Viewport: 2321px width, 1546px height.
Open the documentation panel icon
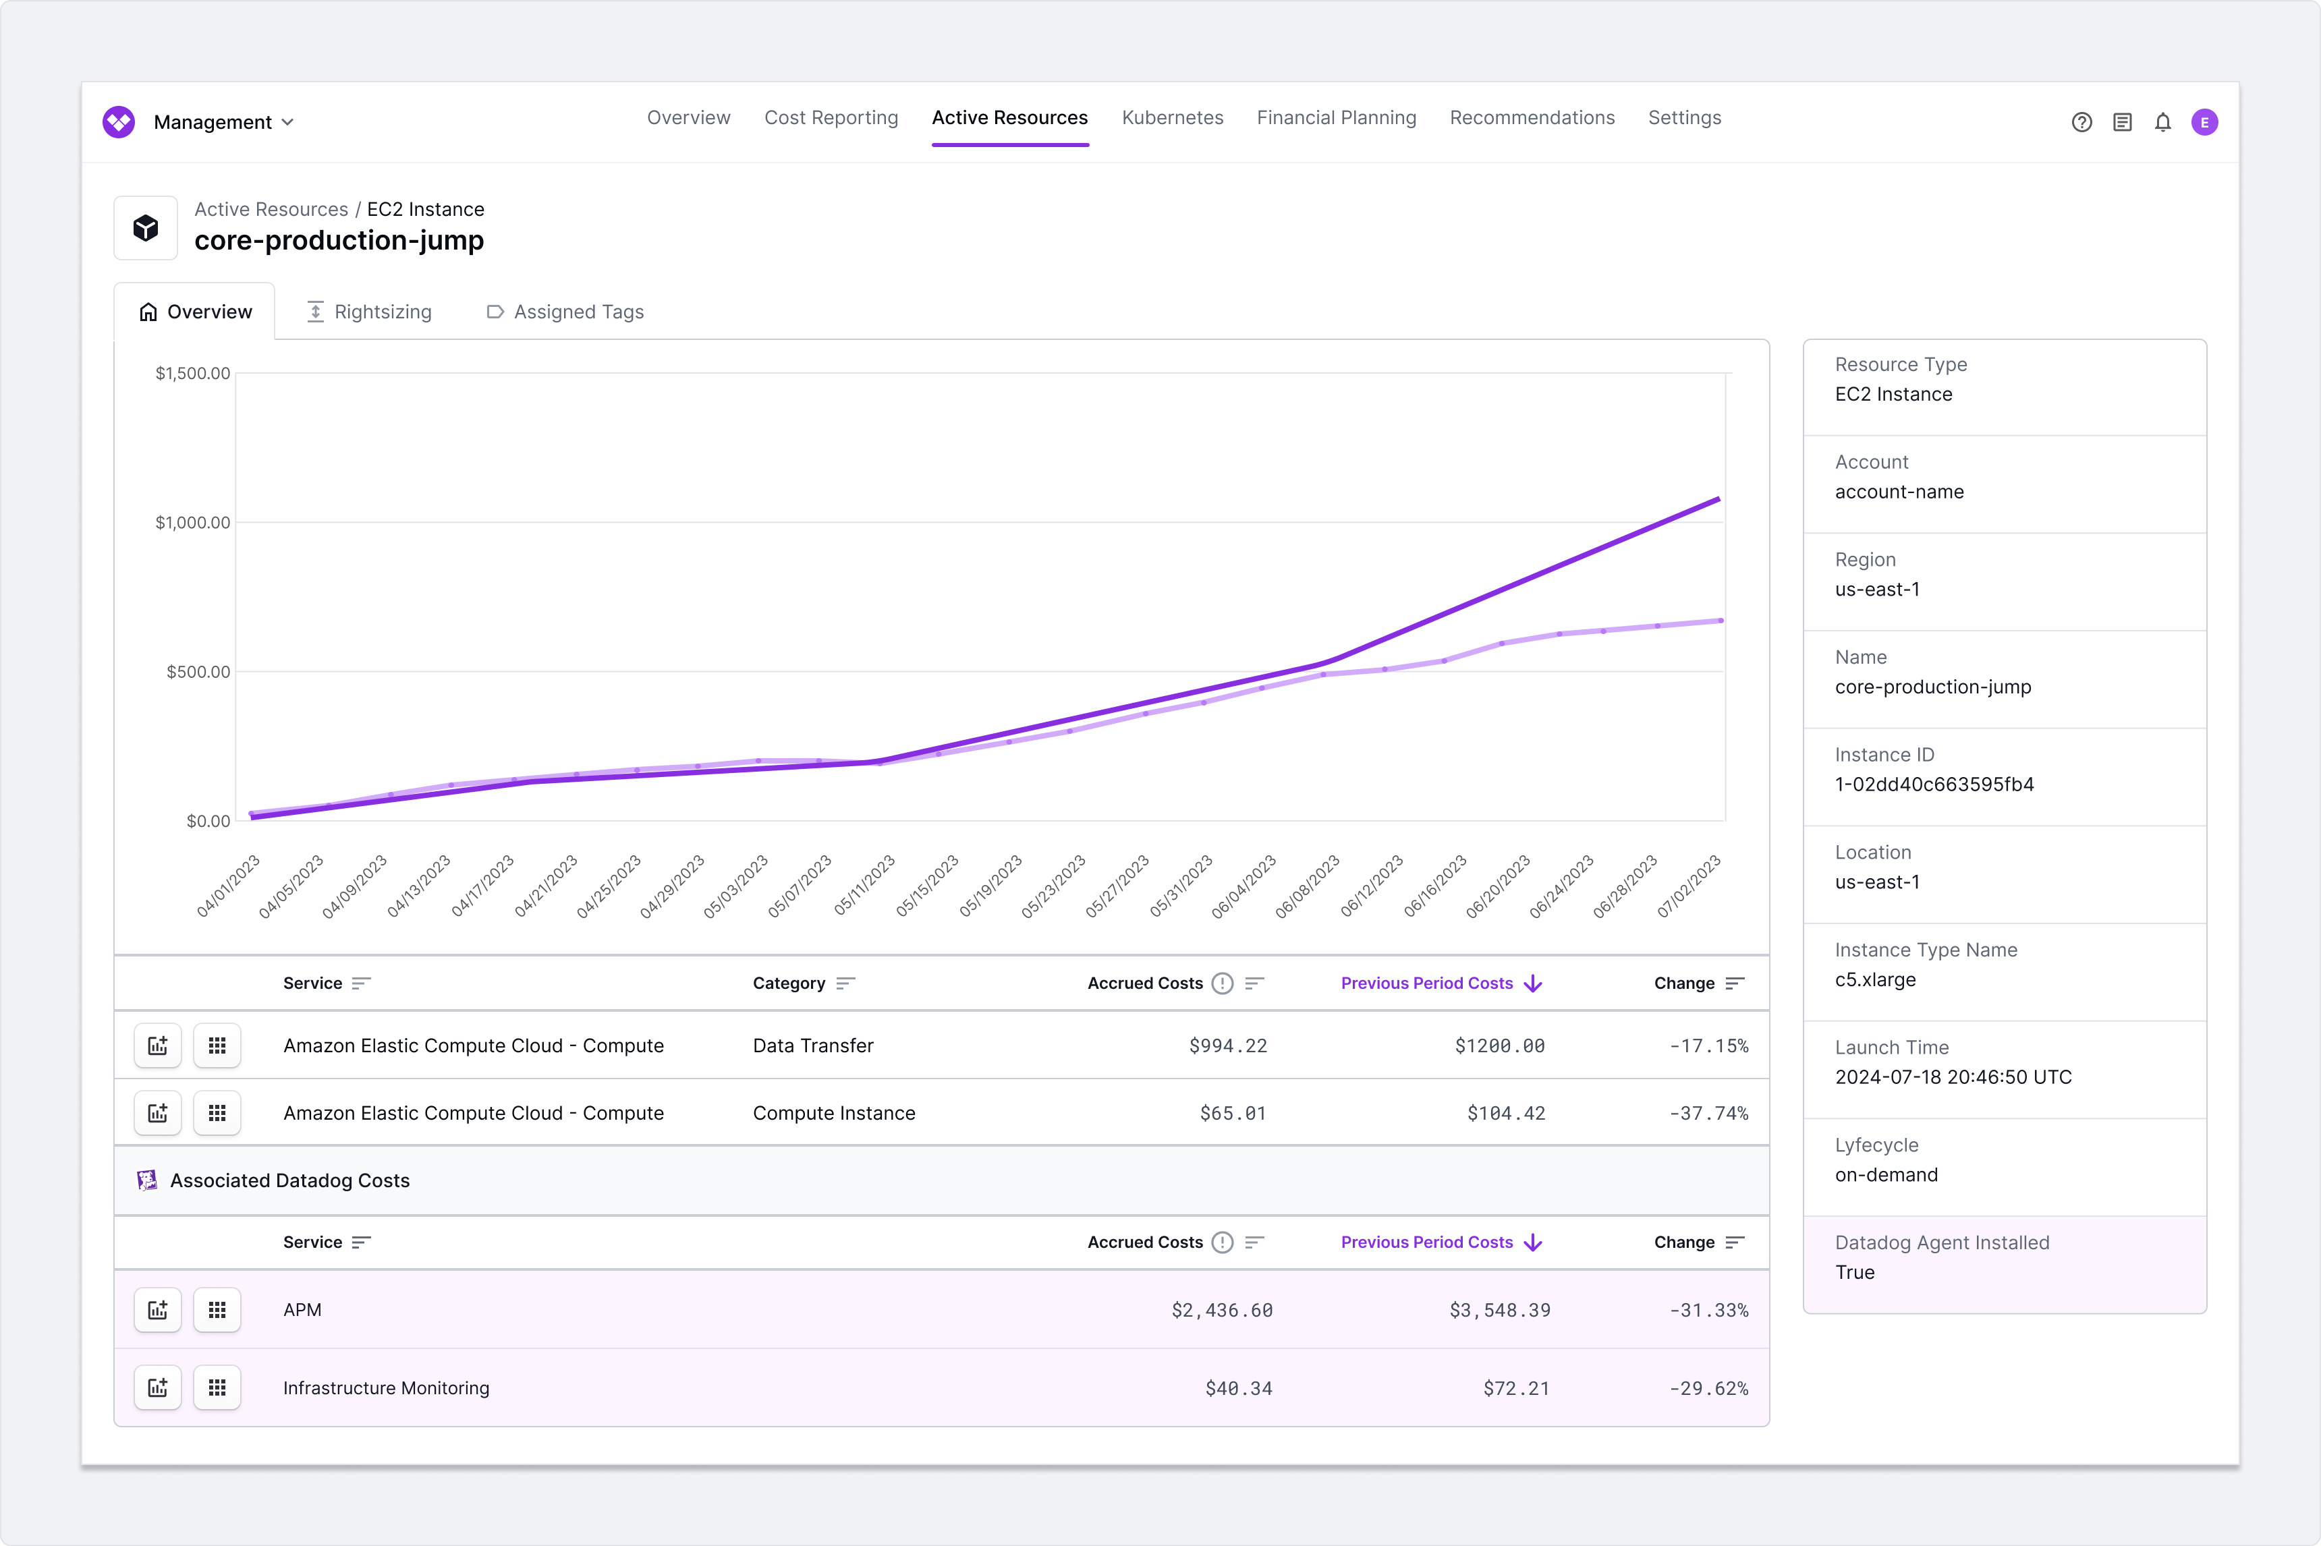[2122, 121]
